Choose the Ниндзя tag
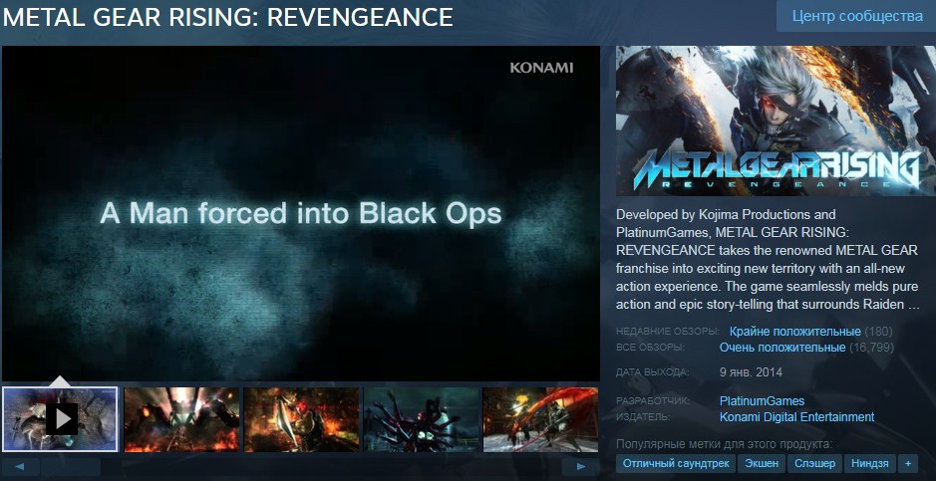 869,464
